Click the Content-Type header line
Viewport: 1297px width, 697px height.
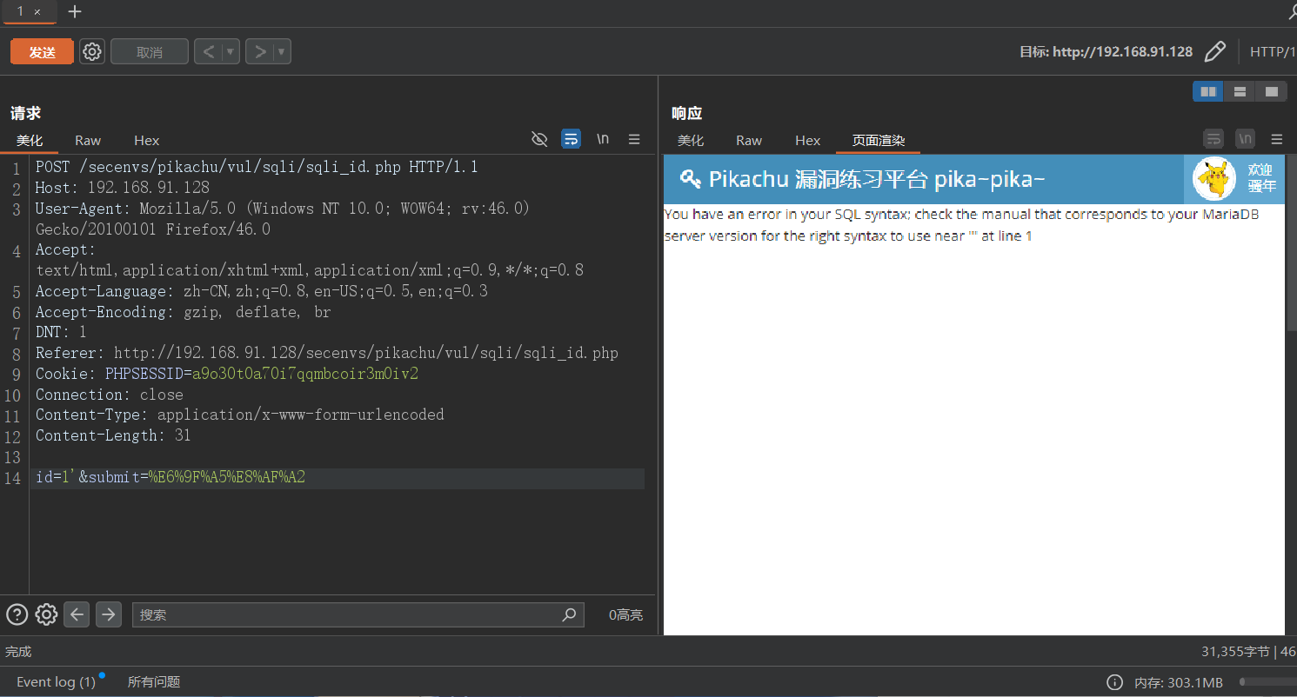tap(239, 415)
